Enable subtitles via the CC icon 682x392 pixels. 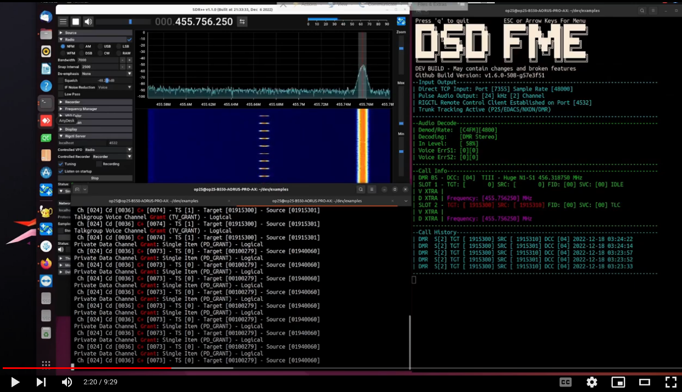coord(565,382)
